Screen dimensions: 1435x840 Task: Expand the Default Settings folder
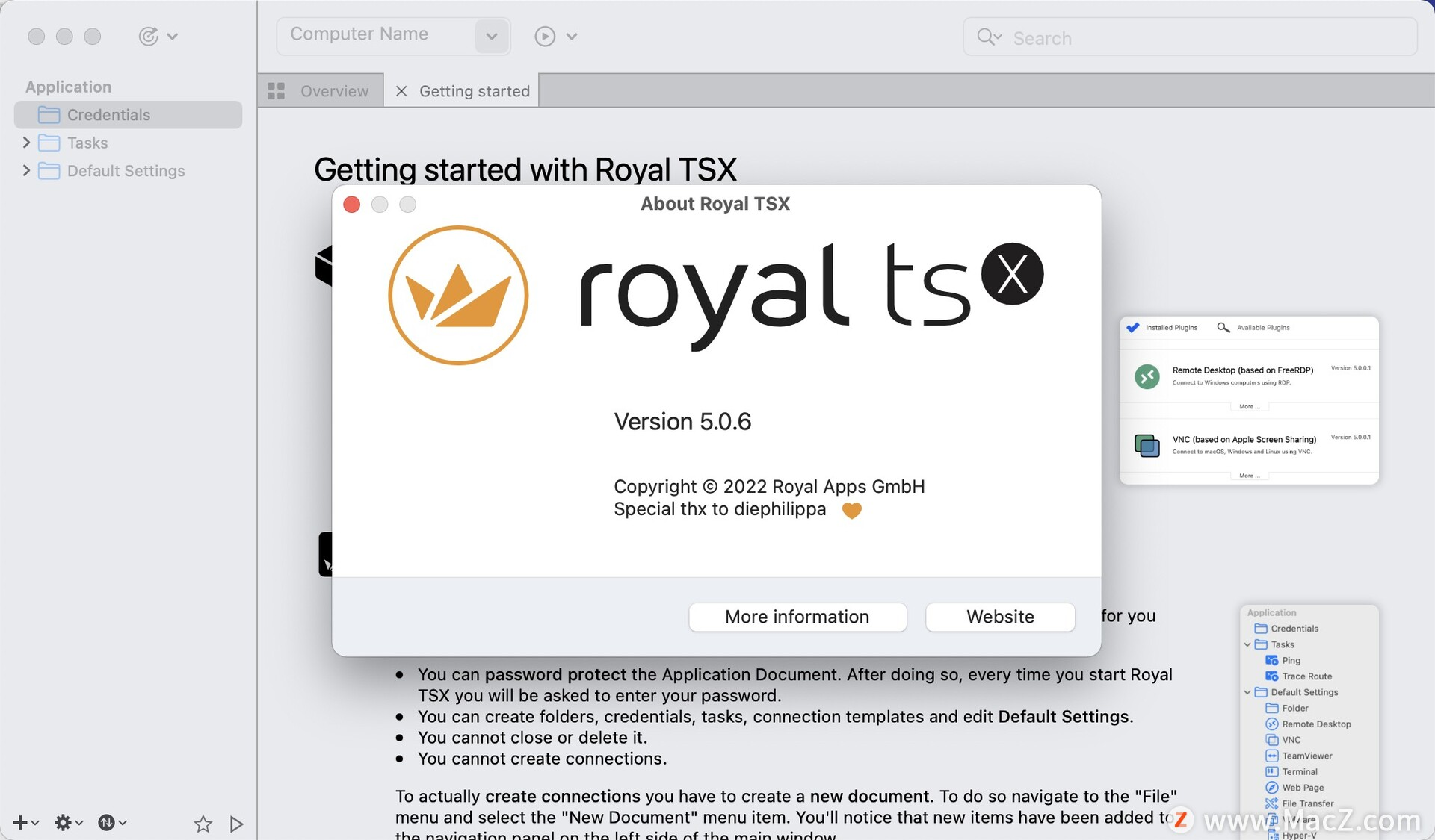[27, 170]
